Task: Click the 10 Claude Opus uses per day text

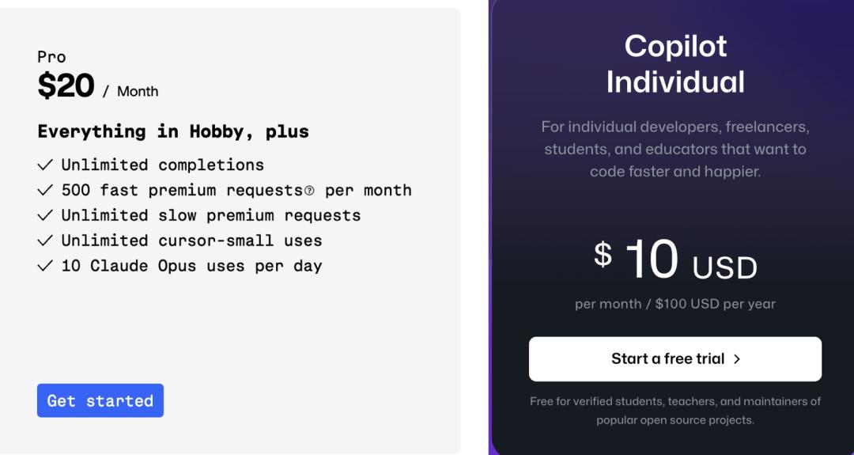Action: coord(191,266)
